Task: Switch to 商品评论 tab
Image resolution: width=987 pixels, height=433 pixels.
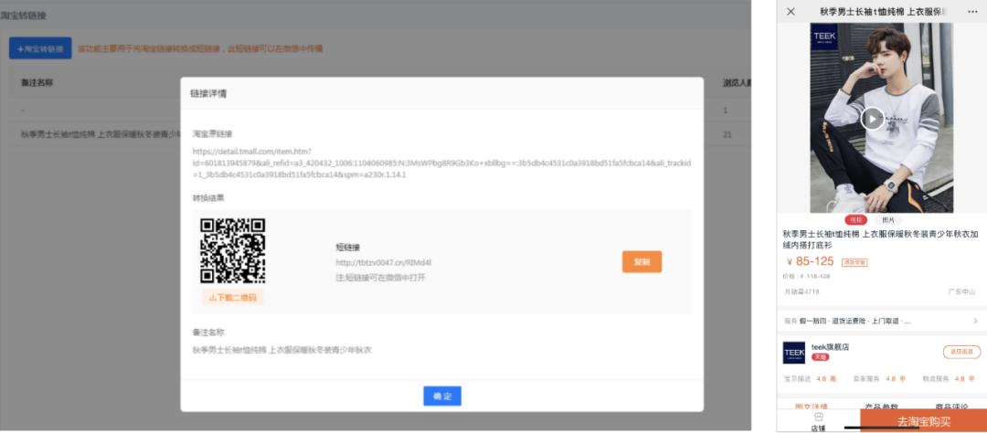Action: [951, 407]
